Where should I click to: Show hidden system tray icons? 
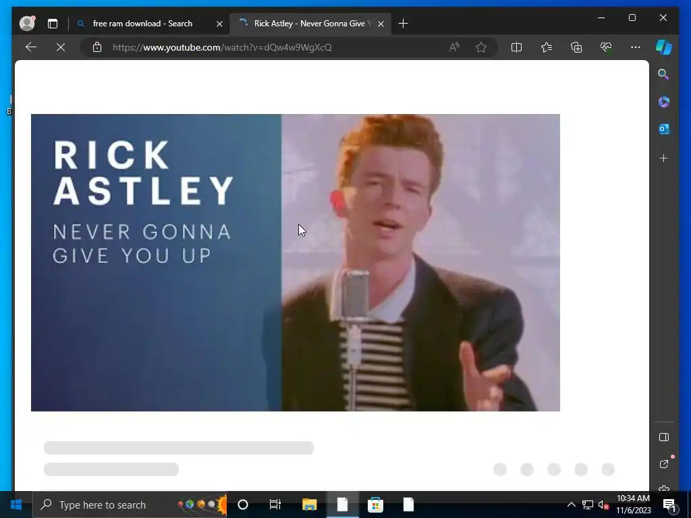pos(571,505)
